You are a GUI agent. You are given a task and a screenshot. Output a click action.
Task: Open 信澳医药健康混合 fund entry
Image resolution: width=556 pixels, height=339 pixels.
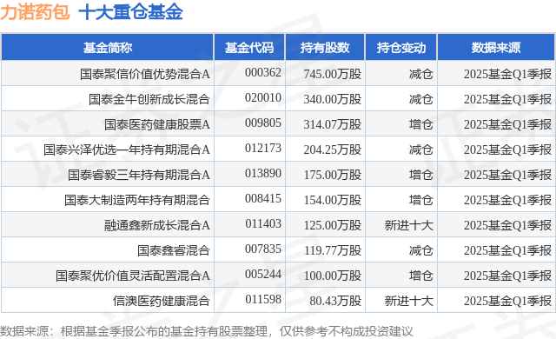coord(162,301)
